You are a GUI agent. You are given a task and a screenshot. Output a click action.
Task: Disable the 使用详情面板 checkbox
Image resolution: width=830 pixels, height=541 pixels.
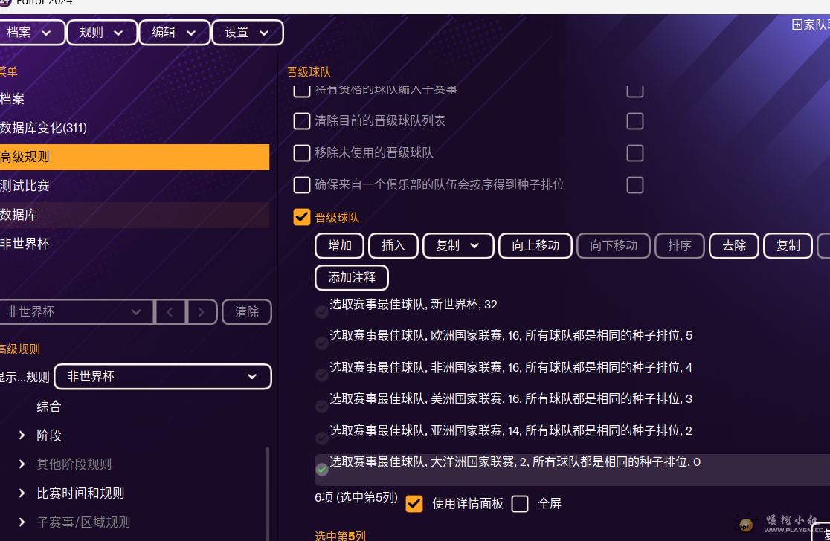(414, 504)
